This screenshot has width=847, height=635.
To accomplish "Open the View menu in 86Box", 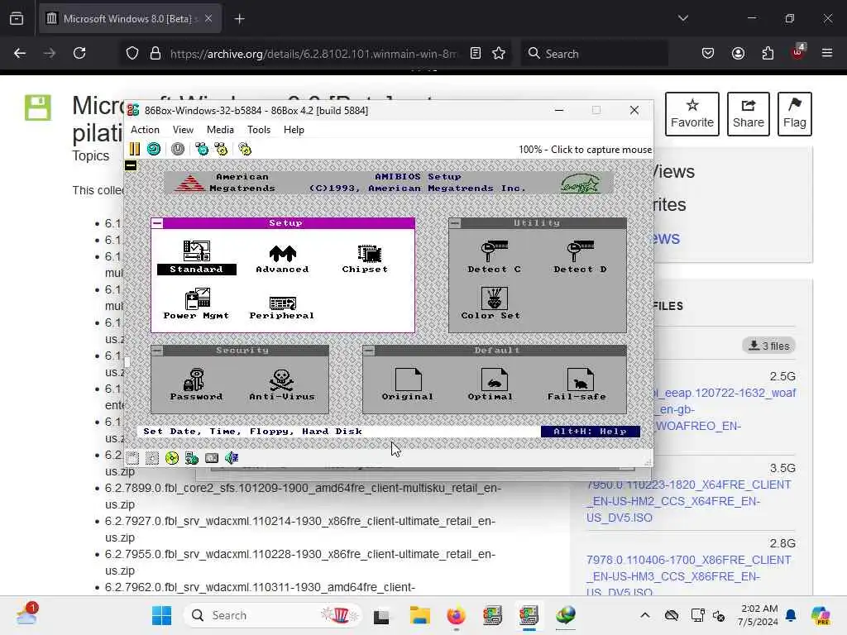I will (x=183, y=130).
